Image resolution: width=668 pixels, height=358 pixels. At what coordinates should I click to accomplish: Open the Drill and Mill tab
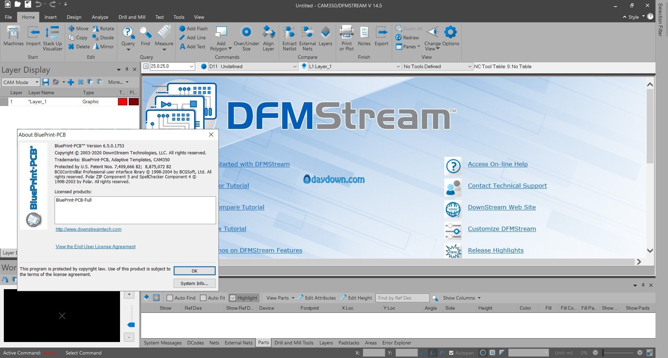[132, 17]
